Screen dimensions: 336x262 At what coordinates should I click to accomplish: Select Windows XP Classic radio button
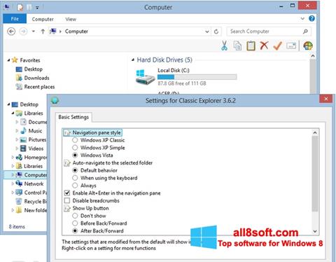[75, 140]
